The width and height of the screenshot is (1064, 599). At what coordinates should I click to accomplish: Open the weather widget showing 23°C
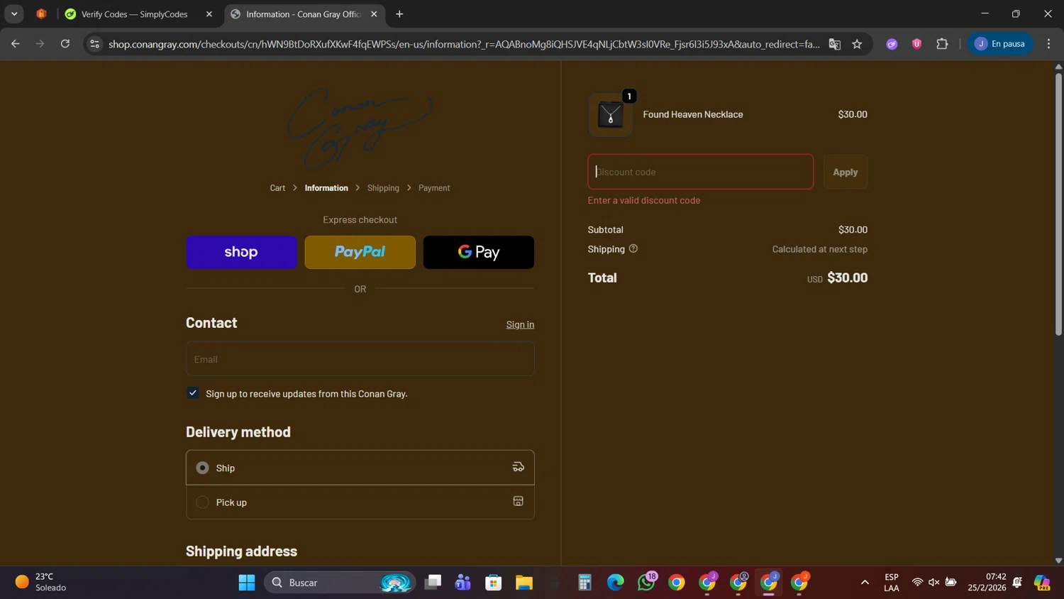(41, 583)
